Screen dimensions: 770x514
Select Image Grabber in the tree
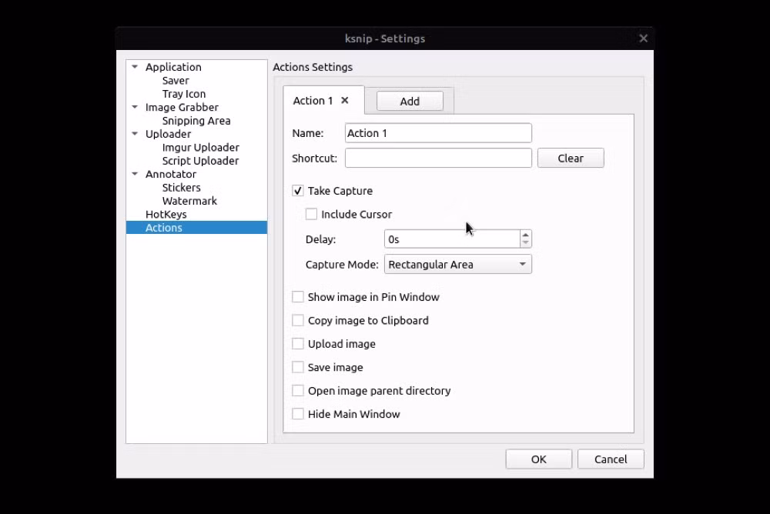[182, 107]
